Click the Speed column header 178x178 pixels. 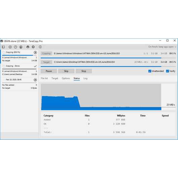[x=165, y=116]
